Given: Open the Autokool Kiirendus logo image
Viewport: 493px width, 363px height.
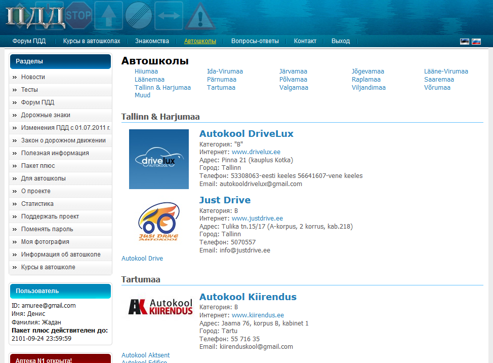Looking at the screenshot, I should click(x=160, y=307).
